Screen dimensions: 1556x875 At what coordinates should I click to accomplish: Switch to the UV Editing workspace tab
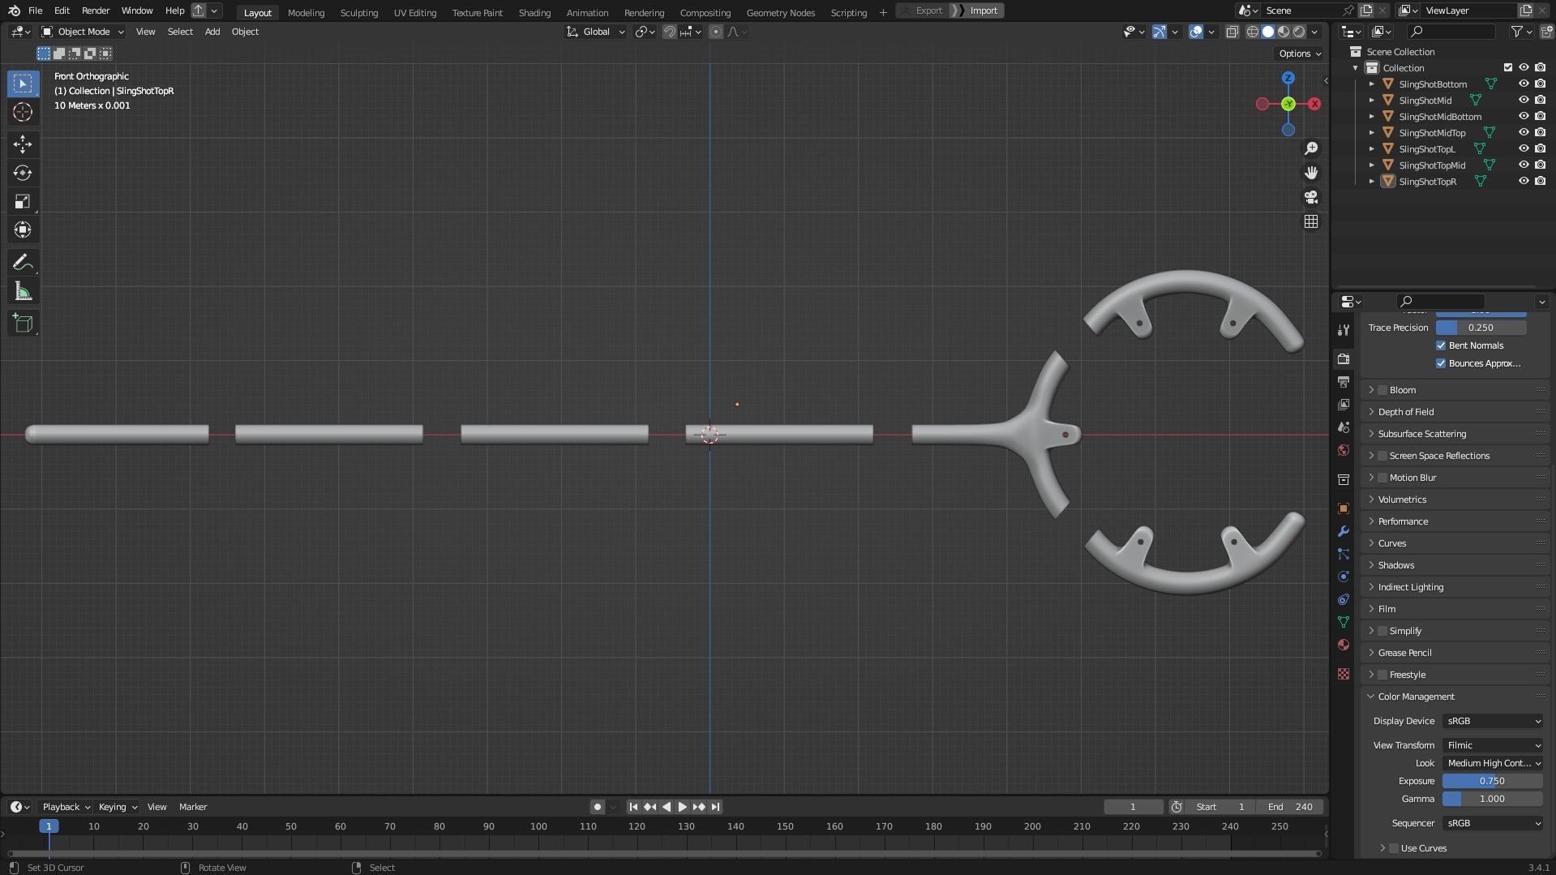[x=415, y=12]
